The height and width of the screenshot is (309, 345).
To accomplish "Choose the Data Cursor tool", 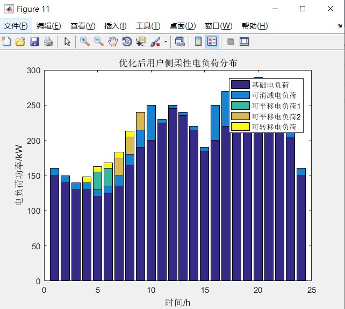I will click(x=141, y=41).
